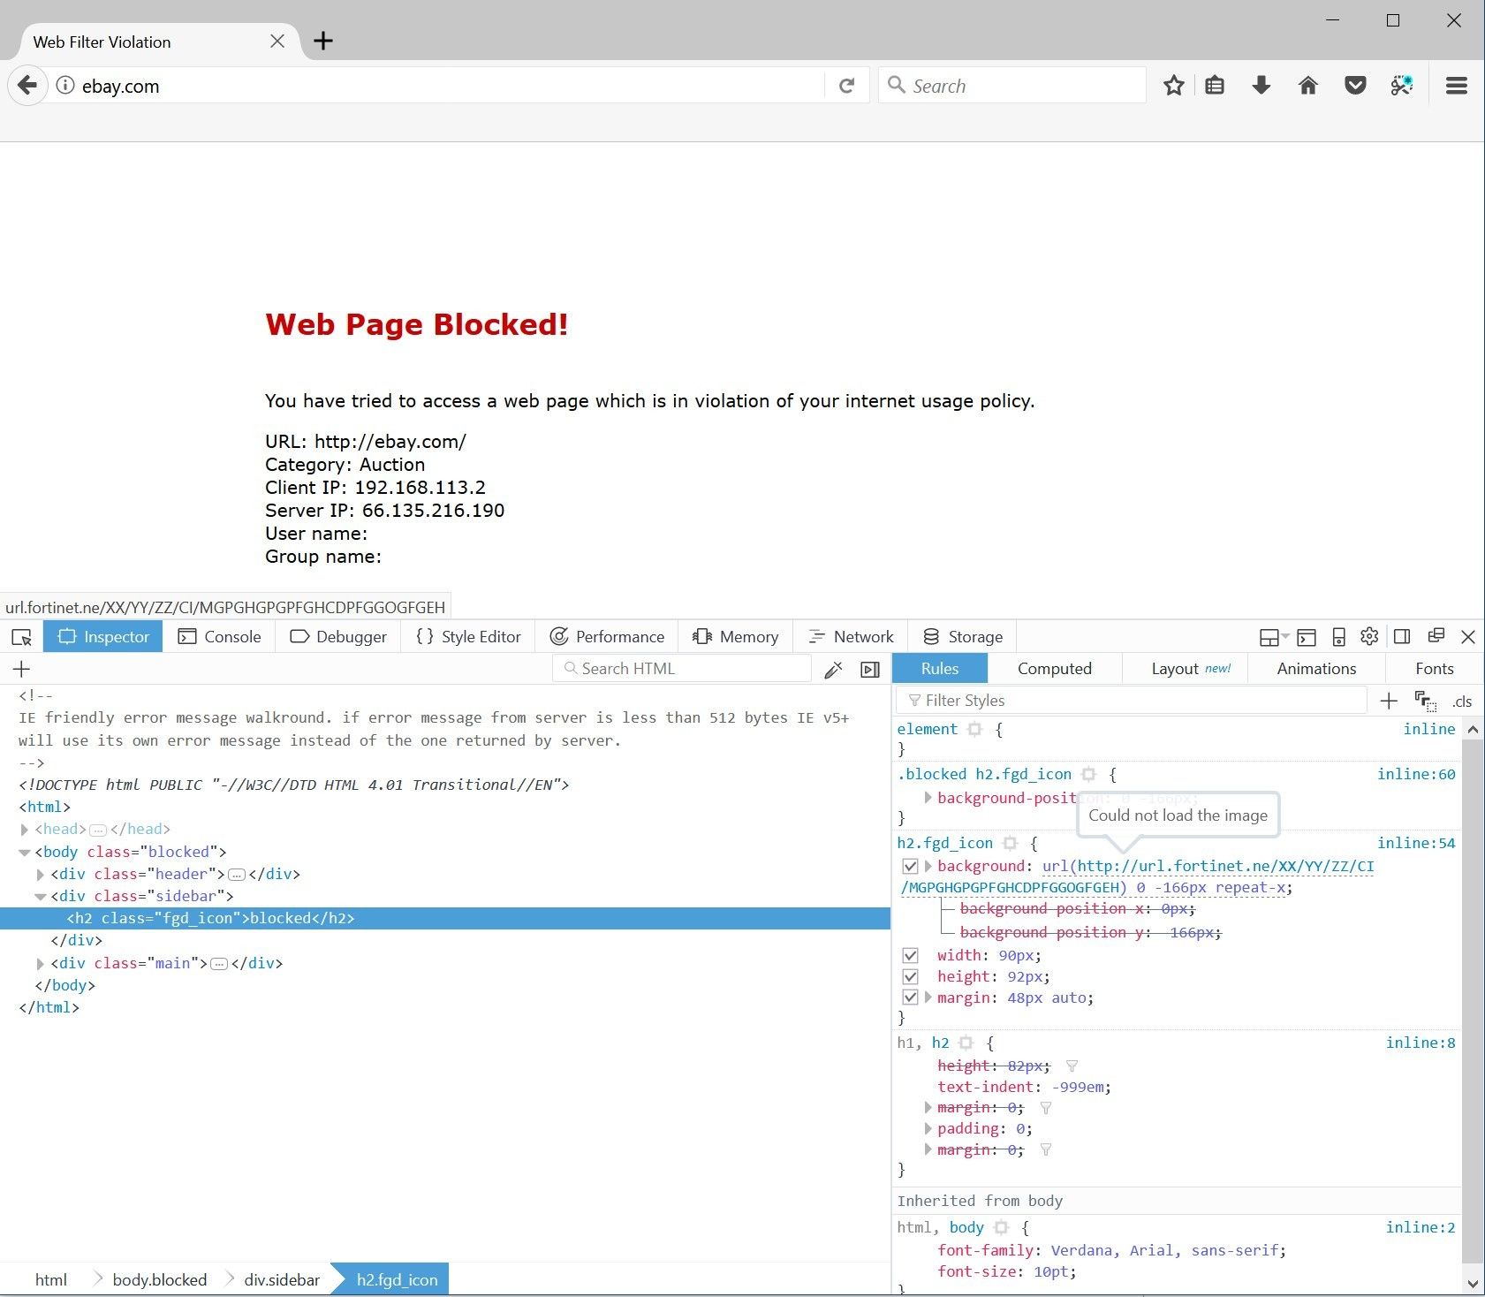Open the inline:60 stylesheet source link
Screen dimensions: 1485x1297
(1416, 775)
